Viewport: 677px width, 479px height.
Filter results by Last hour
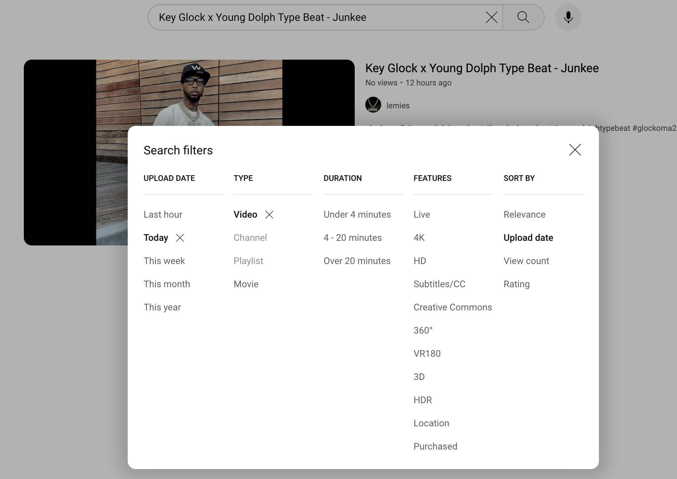tap(163, 215)
